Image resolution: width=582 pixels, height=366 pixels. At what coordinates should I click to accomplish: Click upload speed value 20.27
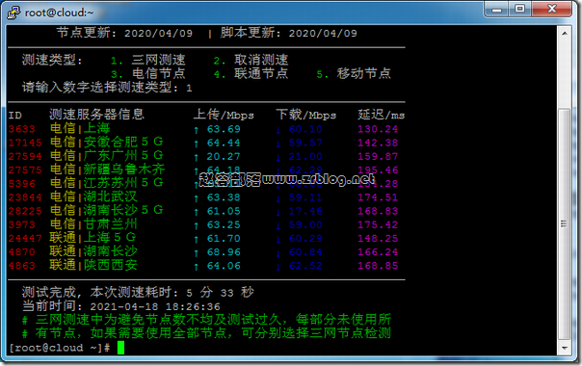point(224,157)
